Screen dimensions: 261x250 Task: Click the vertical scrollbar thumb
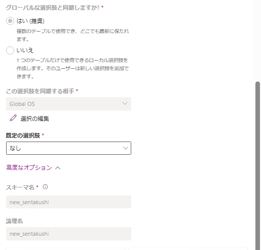coord(258,165)
